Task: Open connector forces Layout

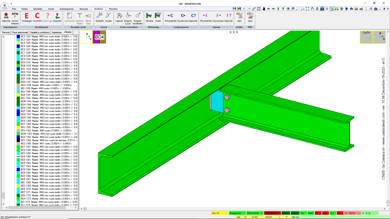Action: (119, 17)
